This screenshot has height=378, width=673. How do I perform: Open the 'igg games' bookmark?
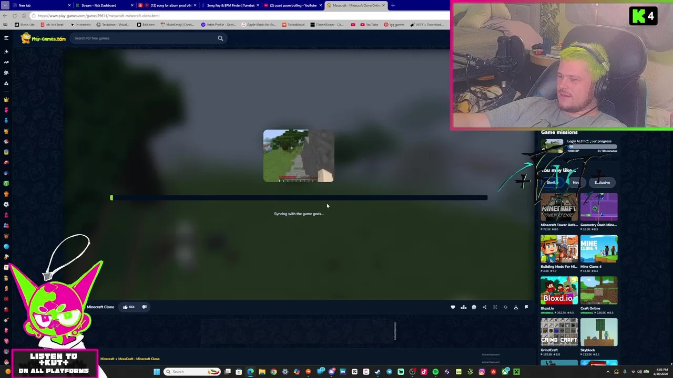394,25
